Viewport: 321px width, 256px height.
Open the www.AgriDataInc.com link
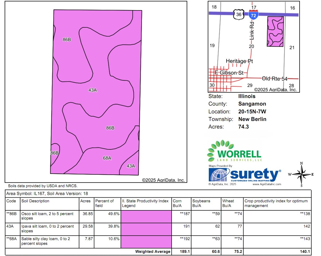267,184
